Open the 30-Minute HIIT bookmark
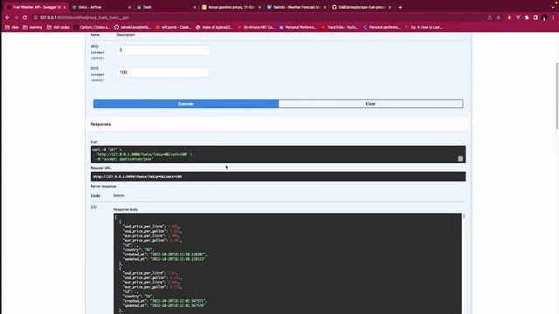 [256, 27]
